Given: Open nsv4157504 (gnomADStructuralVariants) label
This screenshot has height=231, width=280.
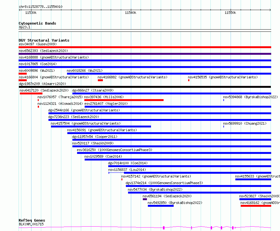Looking at the screenshot, I should coord(86,123).
